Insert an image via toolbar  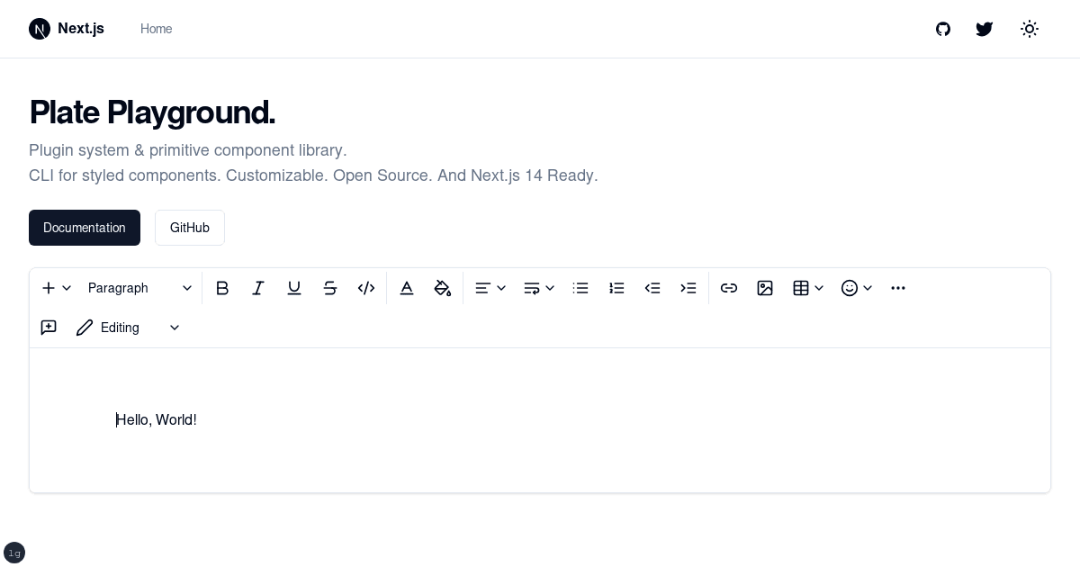pyautogui.click(x=765, y=288)
